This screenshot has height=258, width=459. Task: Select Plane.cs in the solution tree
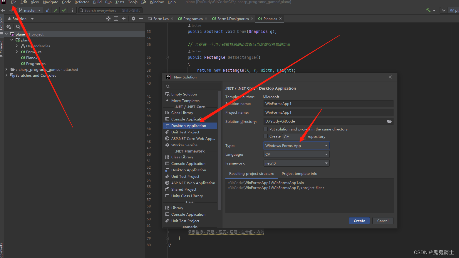[x=31, y=58]
